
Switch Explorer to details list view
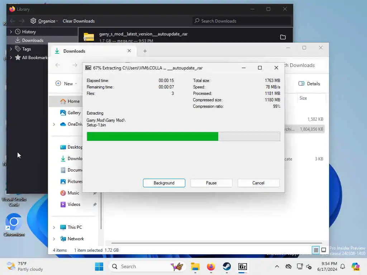click(316, 250)
